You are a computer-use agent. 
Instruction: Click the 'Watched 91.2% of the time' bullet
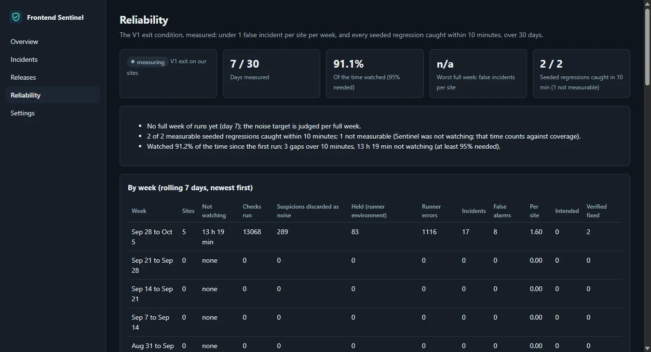click(324, 146)
